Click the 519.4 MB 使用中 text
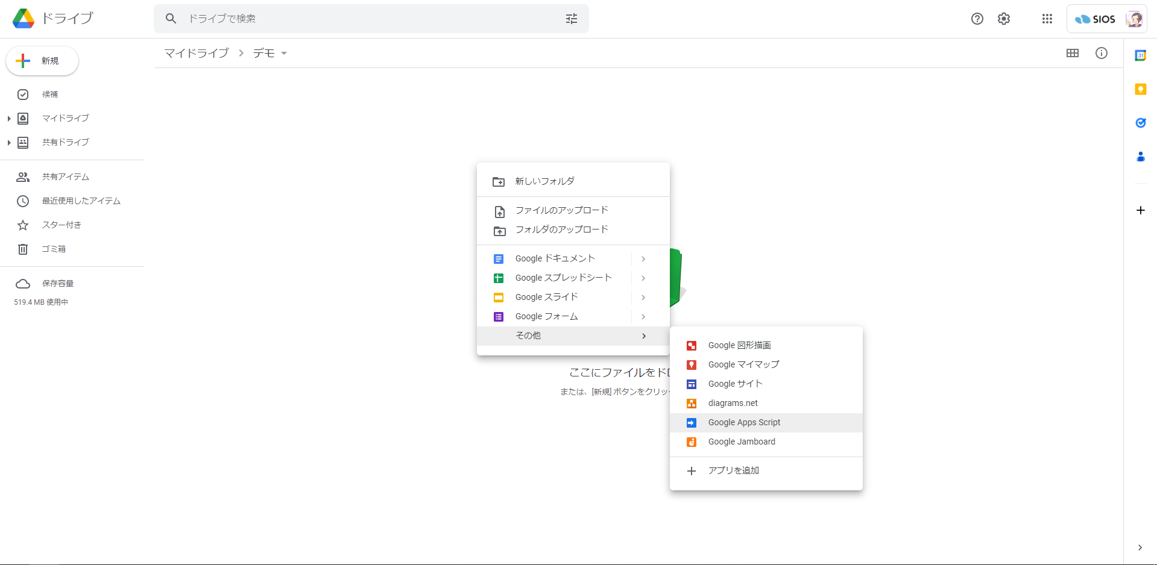 41,302
